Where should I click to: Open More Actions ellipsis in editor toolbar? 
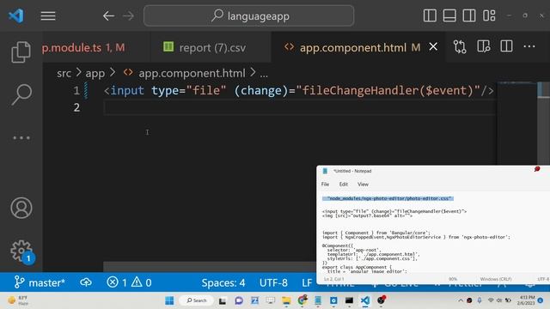tap(529, 46)
